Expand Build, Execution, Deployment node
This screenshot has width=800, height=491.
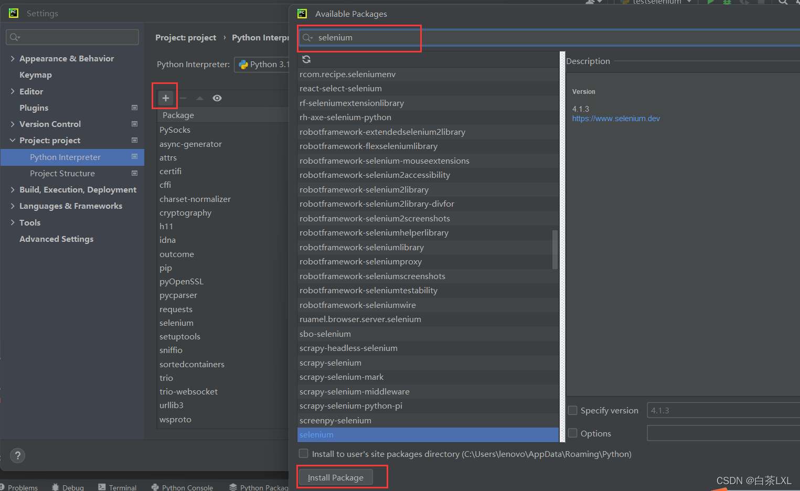pyautogui.click(x=13, y=189)
